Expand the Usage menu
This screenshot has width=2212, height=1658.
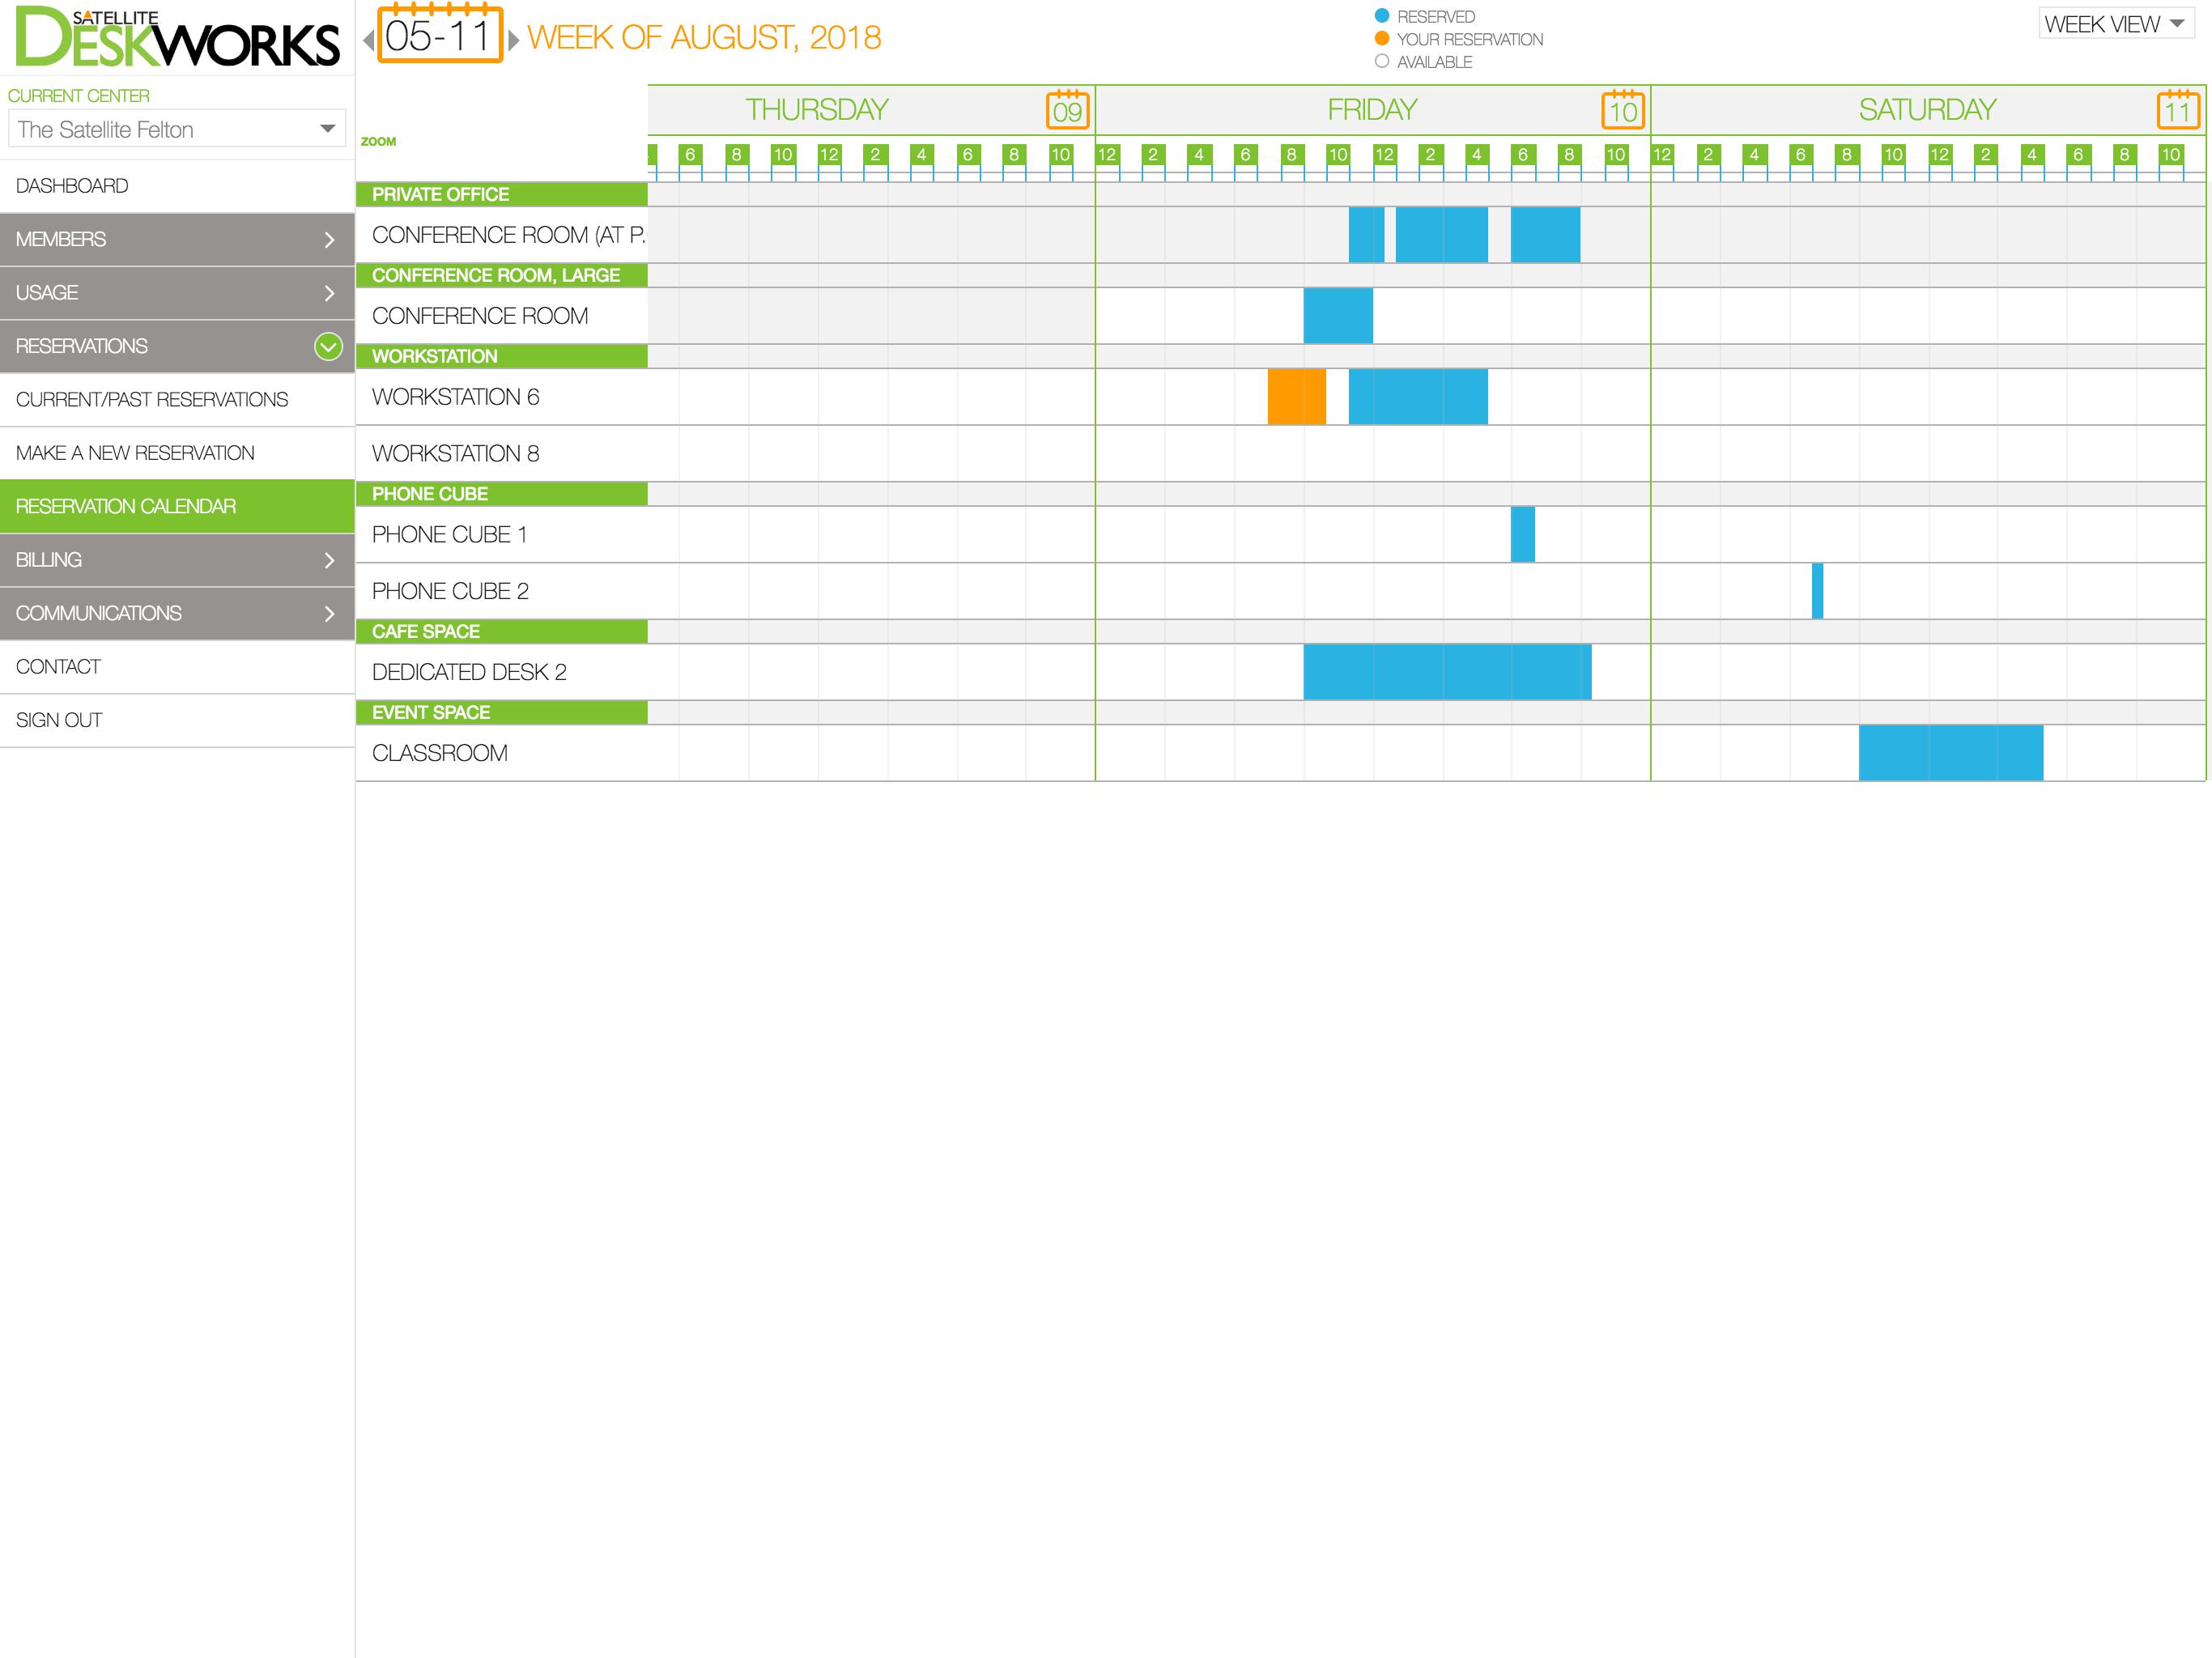[177, 293]
